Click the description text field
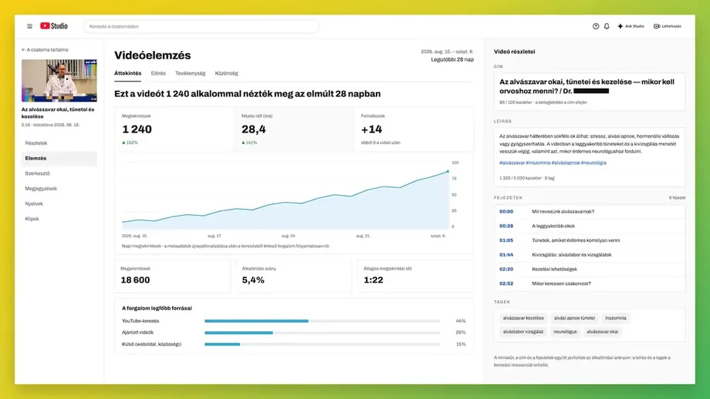 [x=590, y=157]
